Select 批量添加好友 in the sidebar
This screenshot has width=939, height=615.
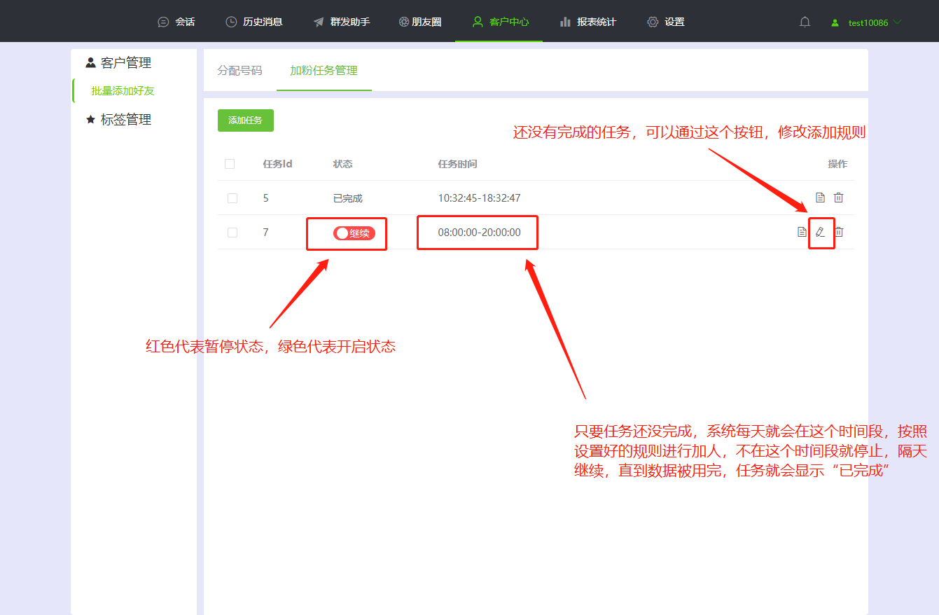coord(123,91)
